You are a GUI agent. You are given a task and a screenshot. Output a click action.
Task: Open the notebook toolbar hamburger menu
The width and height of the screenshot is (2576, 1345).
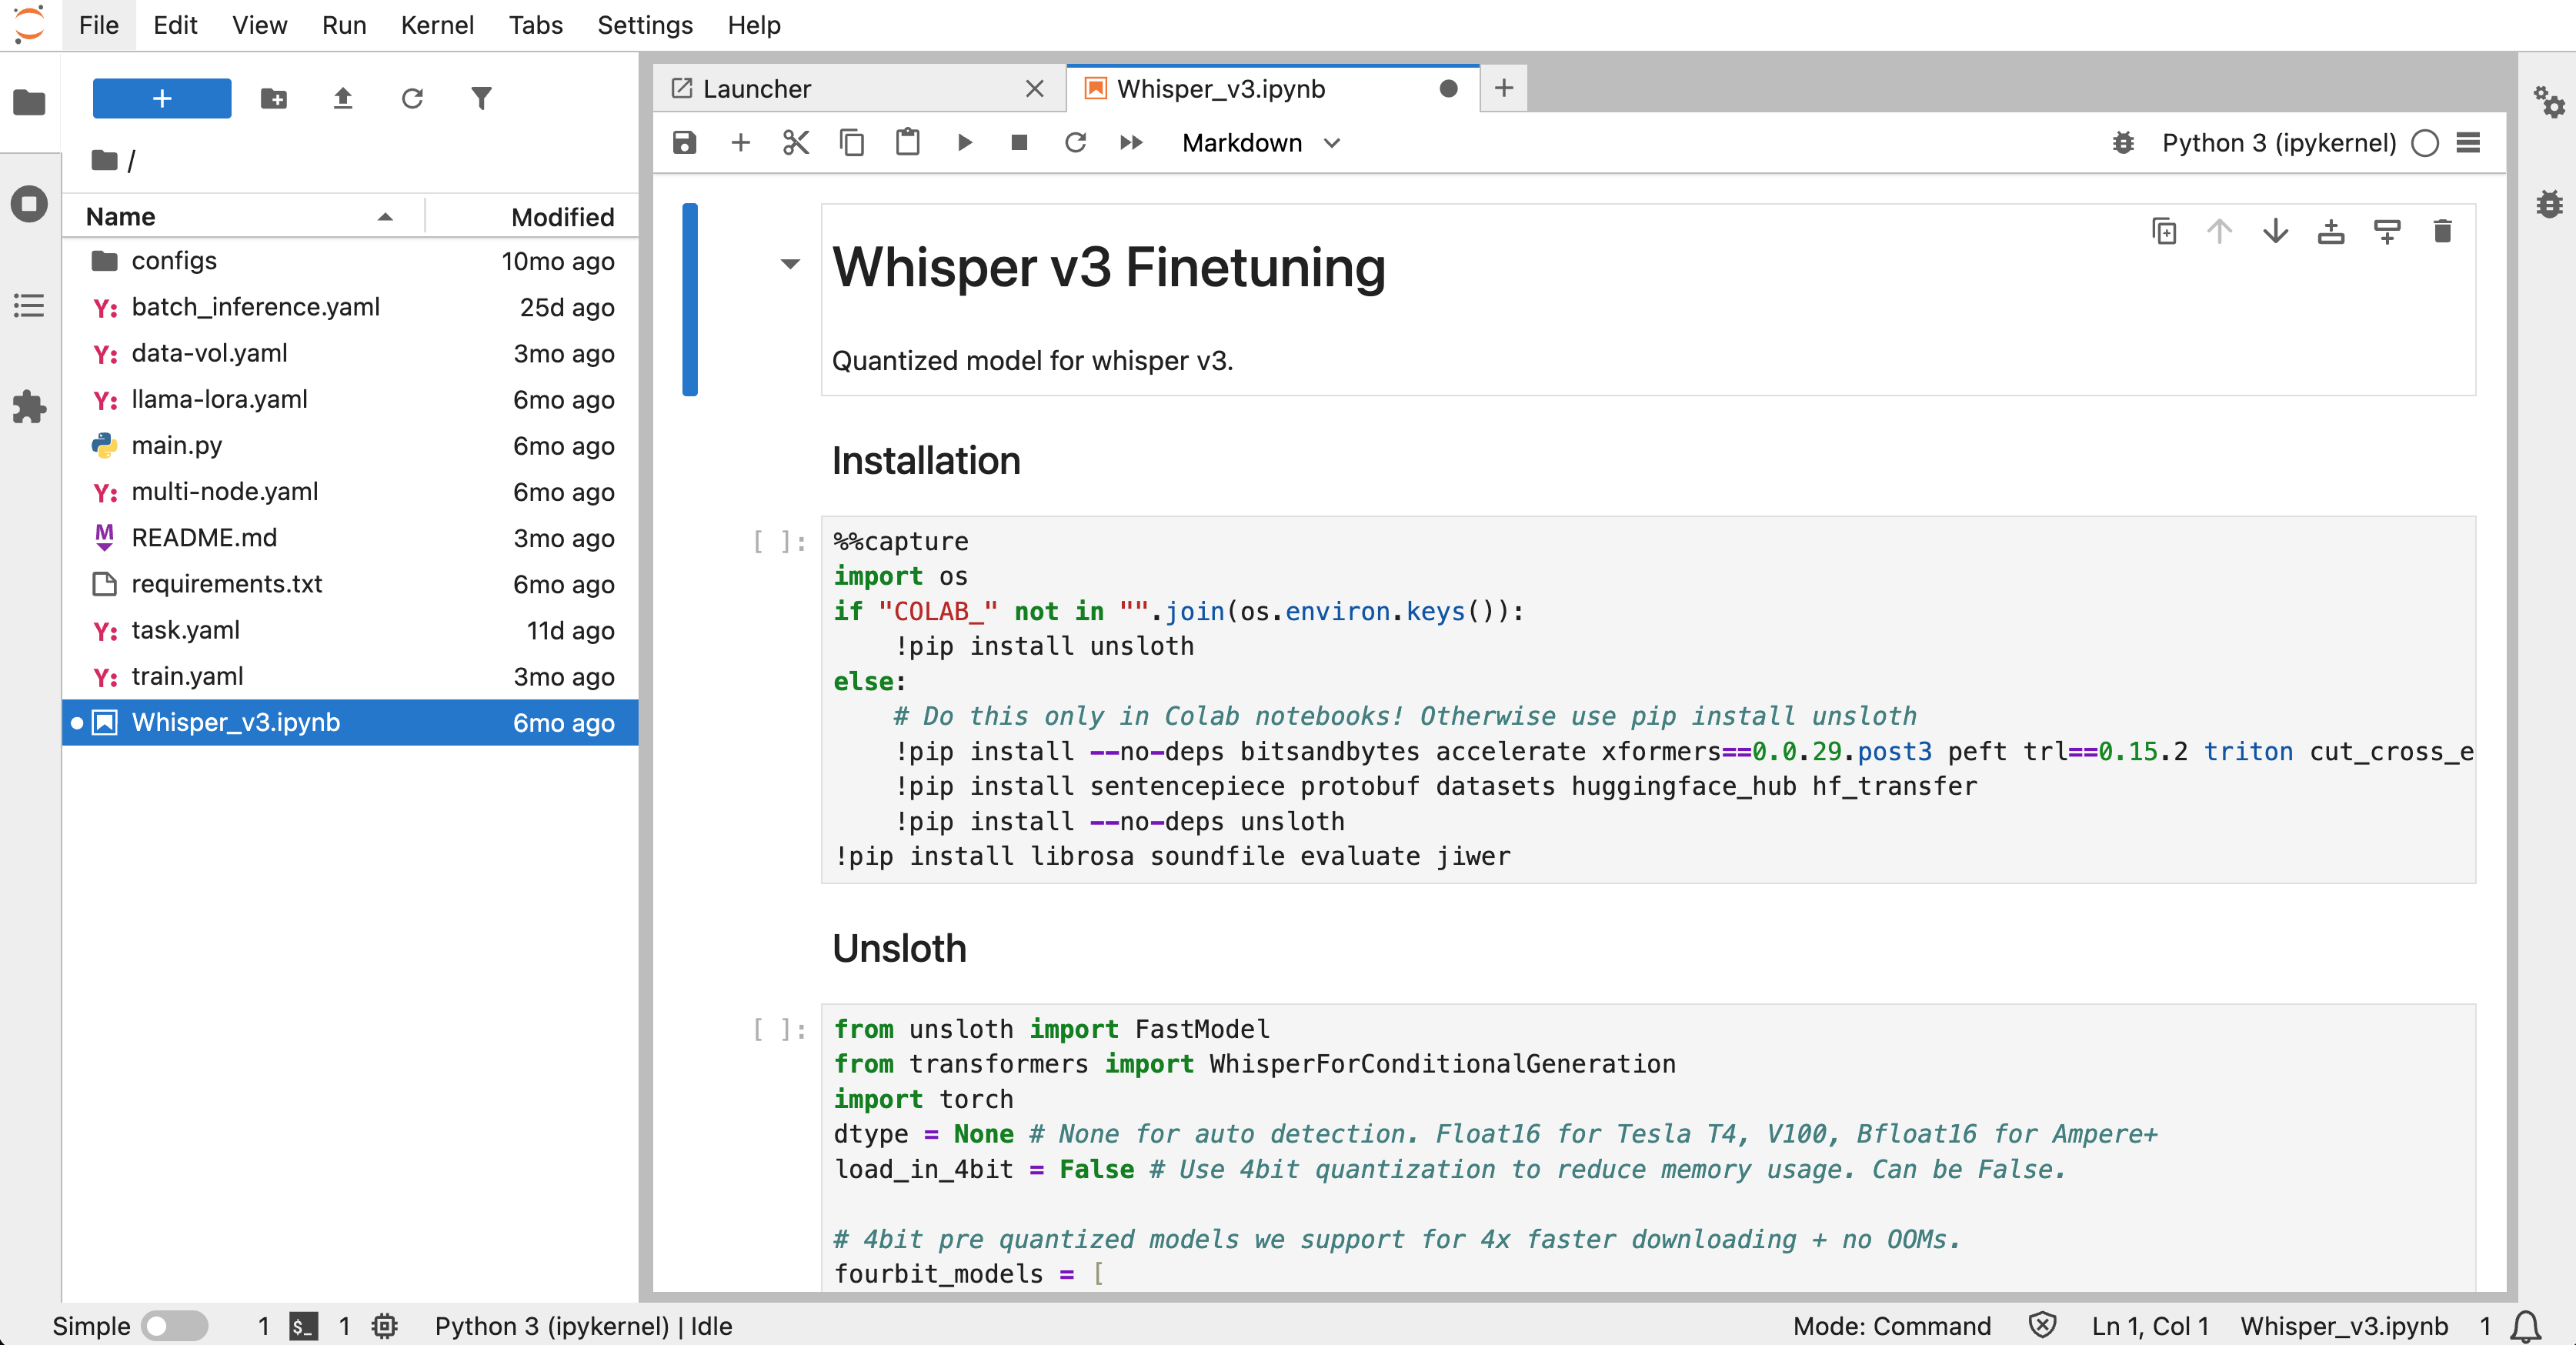(x=2468, y=143)
